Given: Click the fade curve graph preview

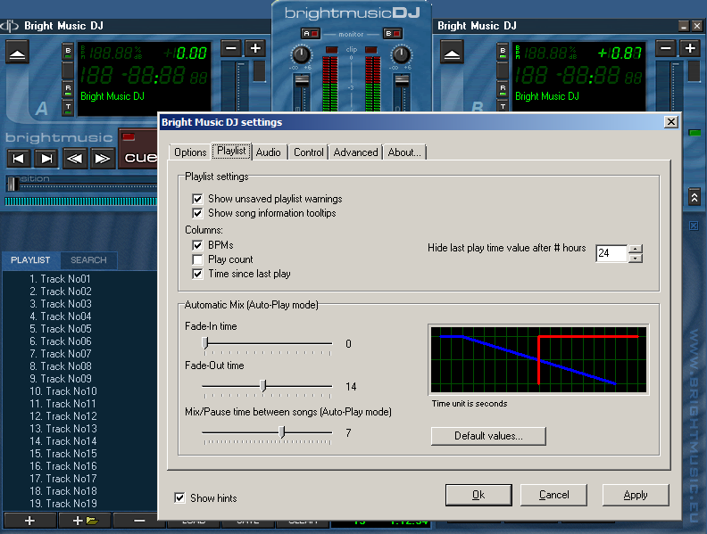Looking at the screenshot, I should tap(538, 360).
